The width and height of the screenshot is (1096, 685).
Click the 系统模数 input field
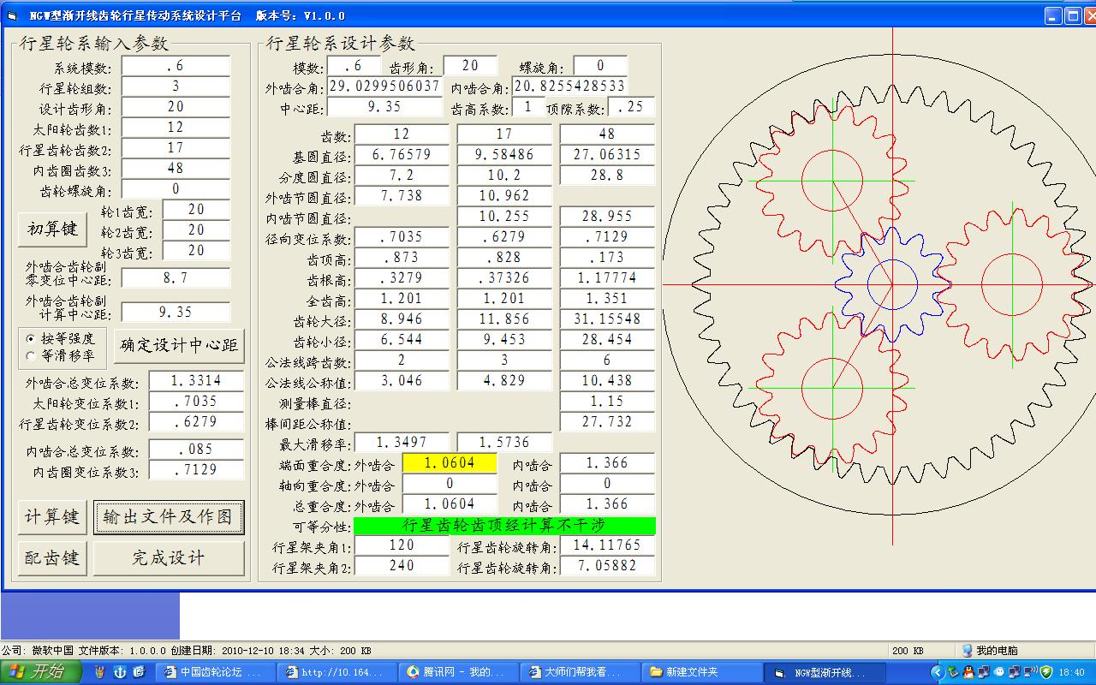pos(176,66)
